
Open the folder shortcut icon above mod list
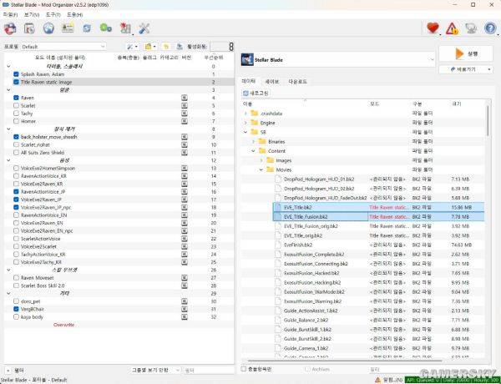point(149,47)
